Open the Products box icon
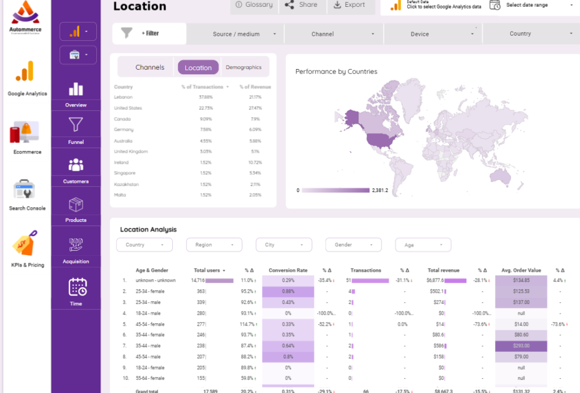The width and height of the screenshot is (580, 393). 76,204
